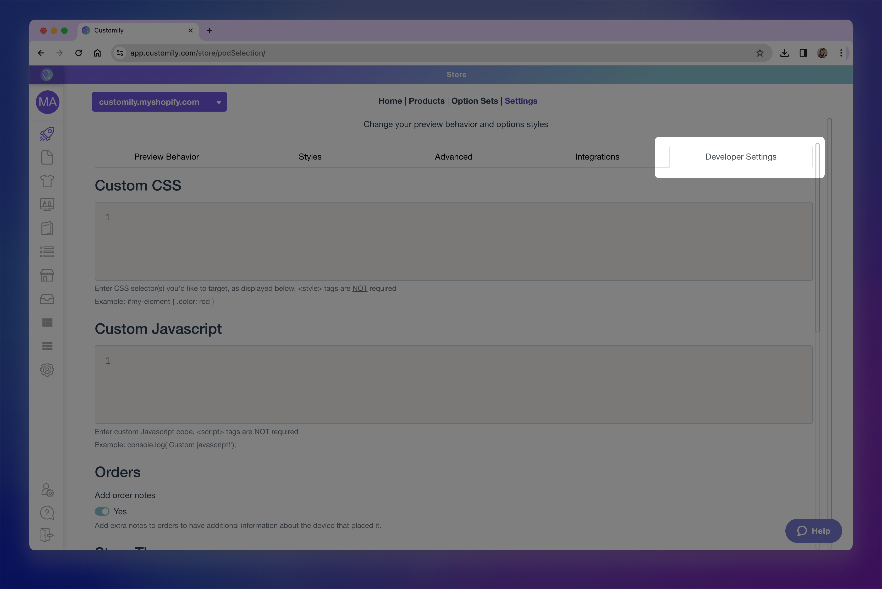882x589 pixels.
Task: Switch to the Styles tab
Action: point(310,157)
